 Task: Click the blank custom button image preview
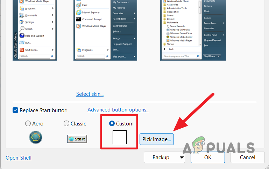120,137
